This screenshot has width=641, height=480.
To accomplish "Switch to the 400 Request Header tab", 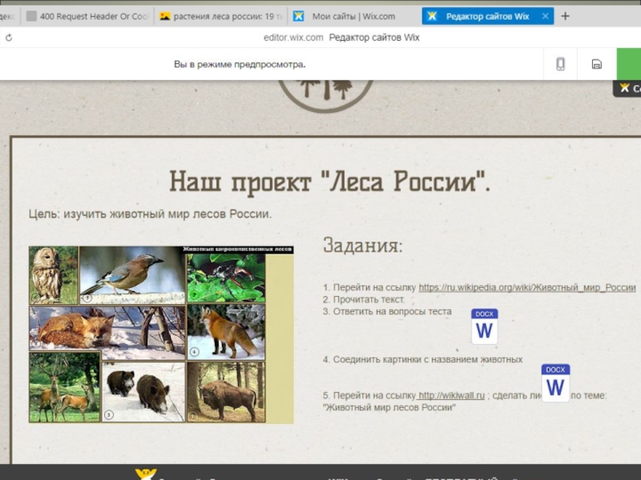I will [x=87, y=16].
